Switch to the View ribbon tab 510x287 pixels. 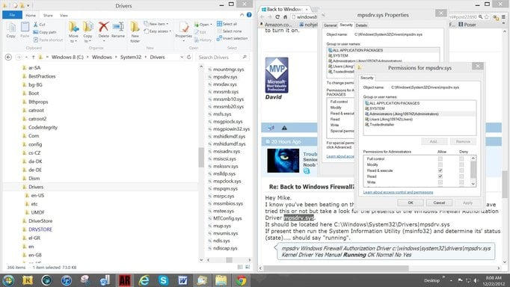[x=64, y=15]
